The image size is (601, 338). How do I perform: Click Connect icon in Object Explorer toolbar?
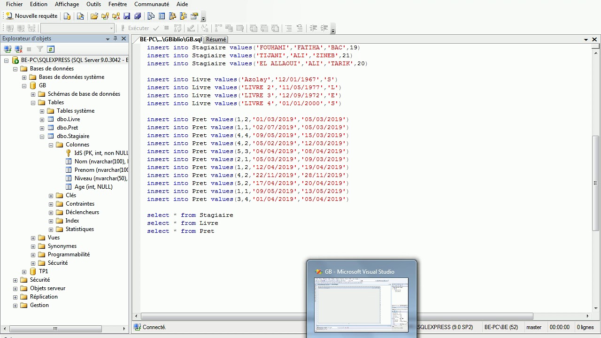[x=8, y=49]
